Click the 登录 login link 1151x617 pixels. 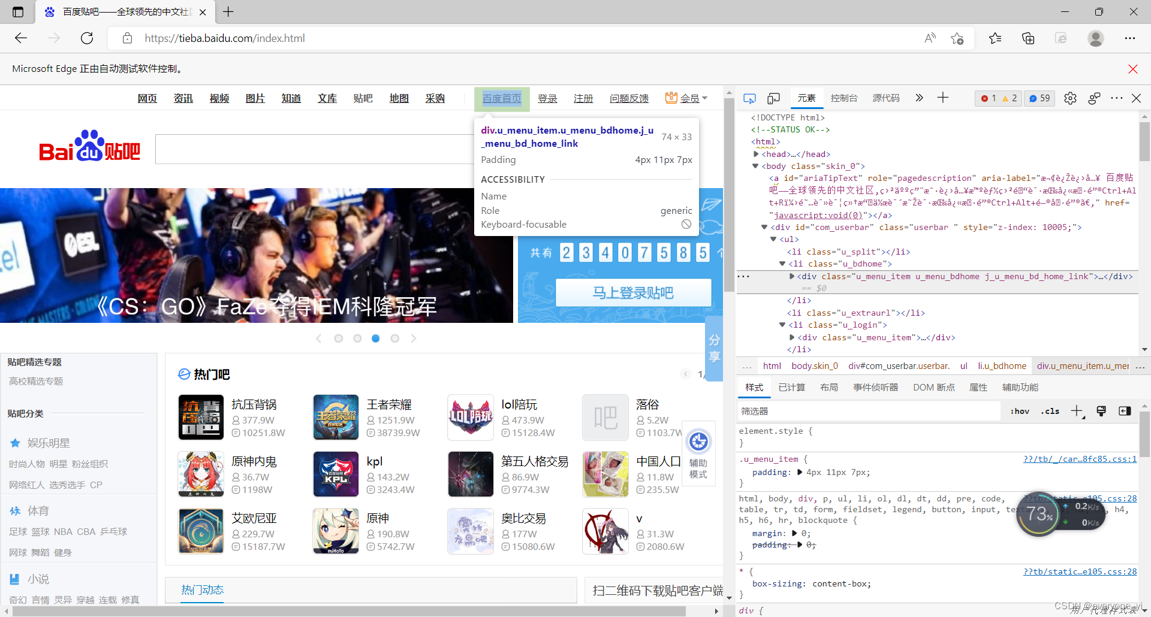[547, 99]
